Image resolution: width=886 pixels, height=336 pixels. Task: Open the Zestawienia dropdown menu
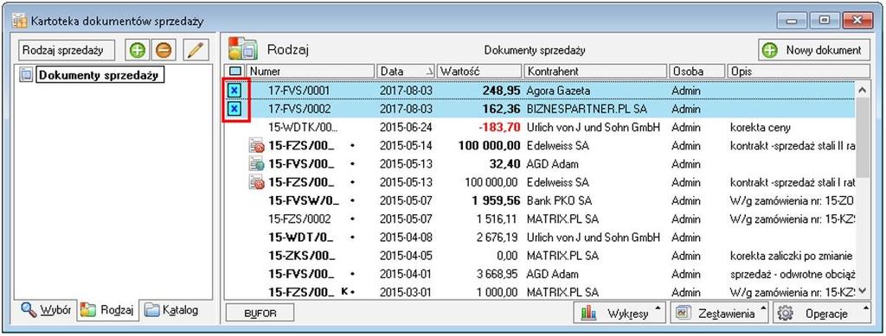click(x=719, y=314)
